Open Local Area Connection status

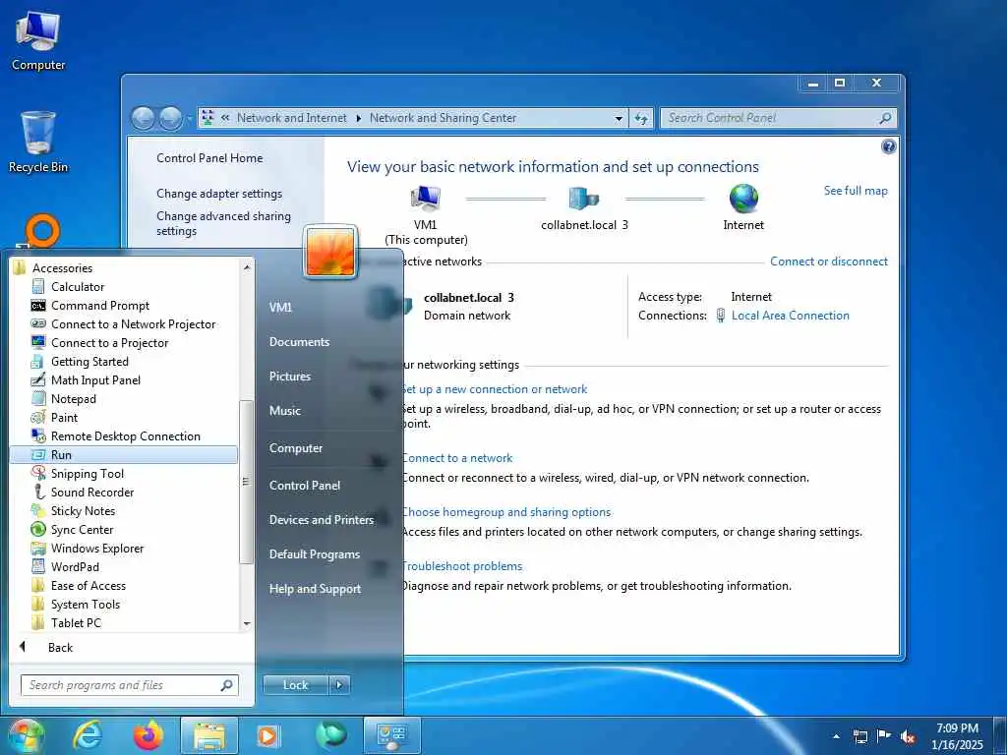790,316
